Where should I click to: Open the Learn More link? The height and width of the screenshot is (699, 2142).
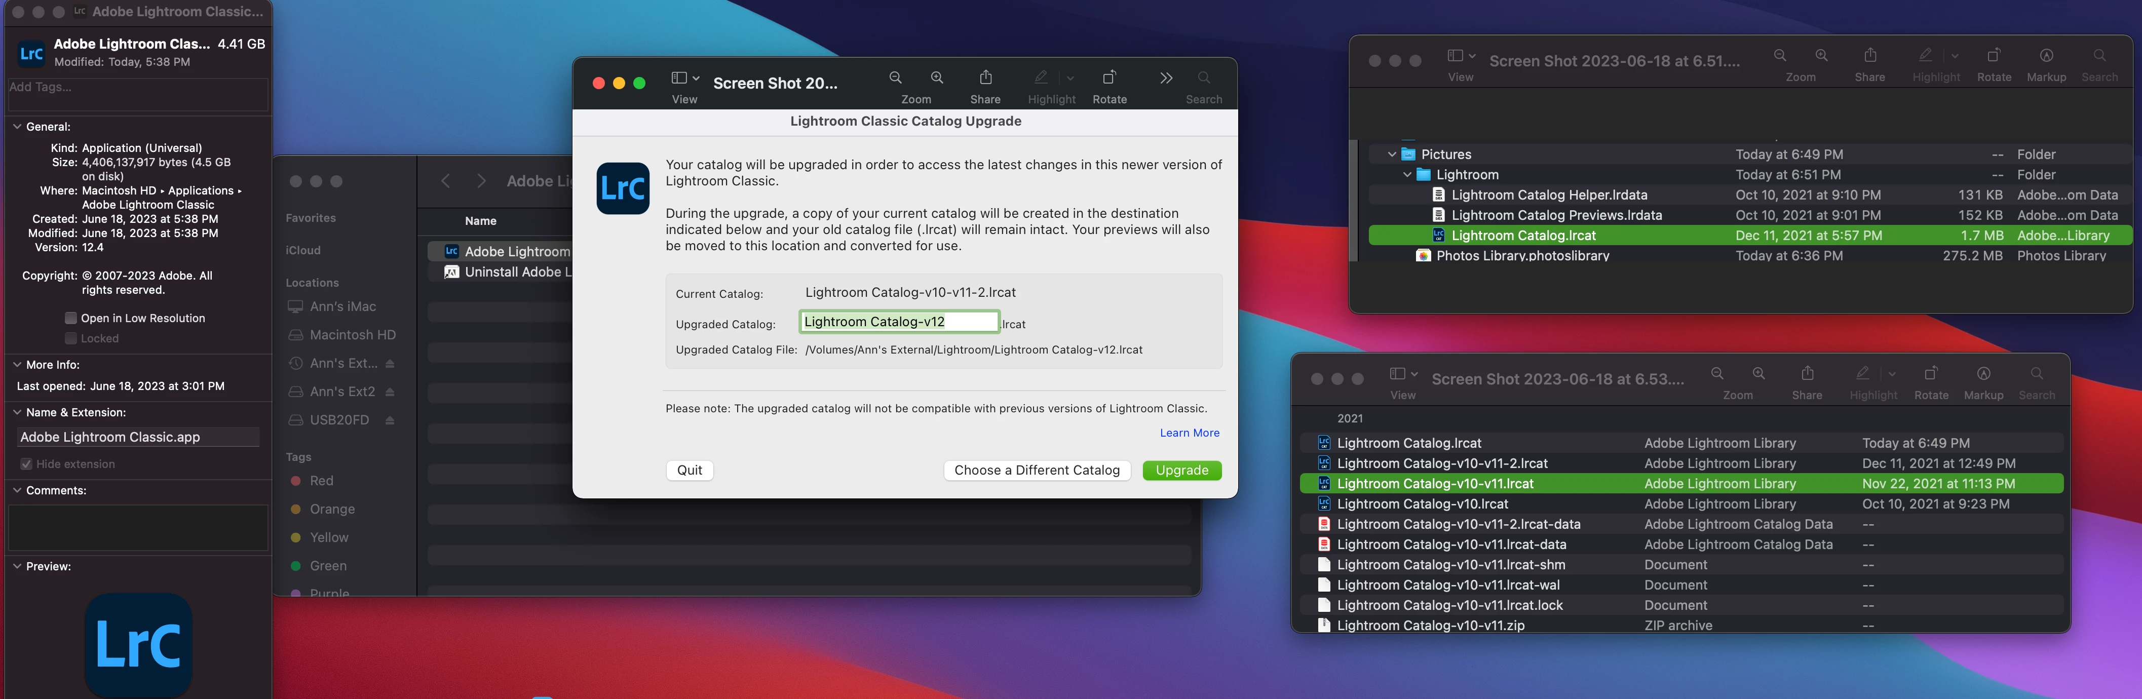pos(1189,433)
